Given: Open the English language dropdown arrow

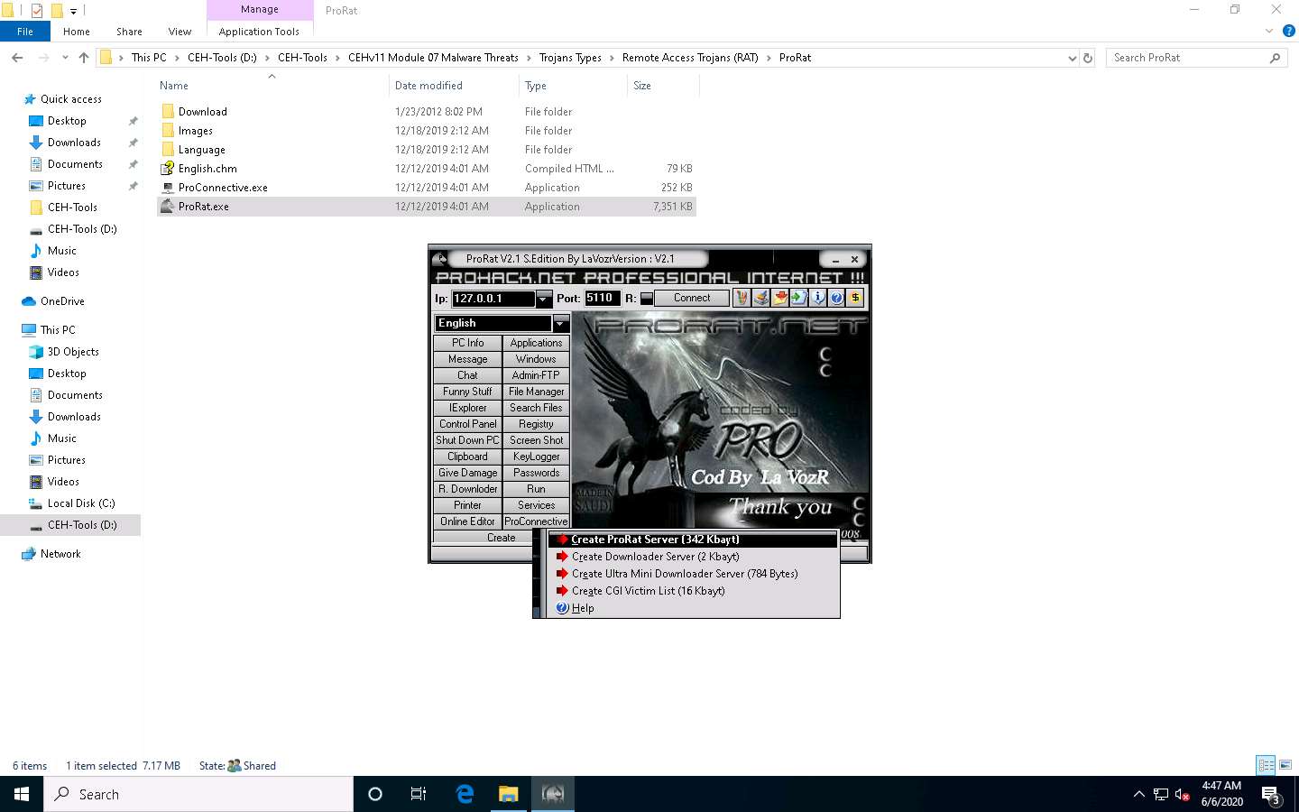Looking at the screenshot, I should click(561, 323).
